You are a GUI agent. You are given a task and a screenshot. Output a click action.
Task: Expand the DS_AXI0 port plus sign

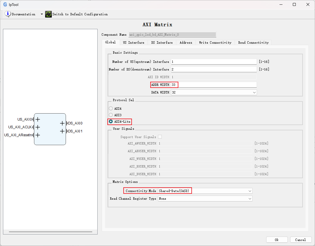click(x=62, y=123)
